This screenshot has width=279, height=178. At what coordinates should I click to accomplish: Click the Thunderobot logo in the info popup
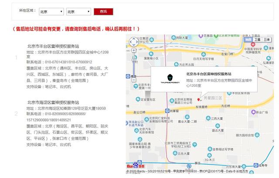click(x=170, y=79)
